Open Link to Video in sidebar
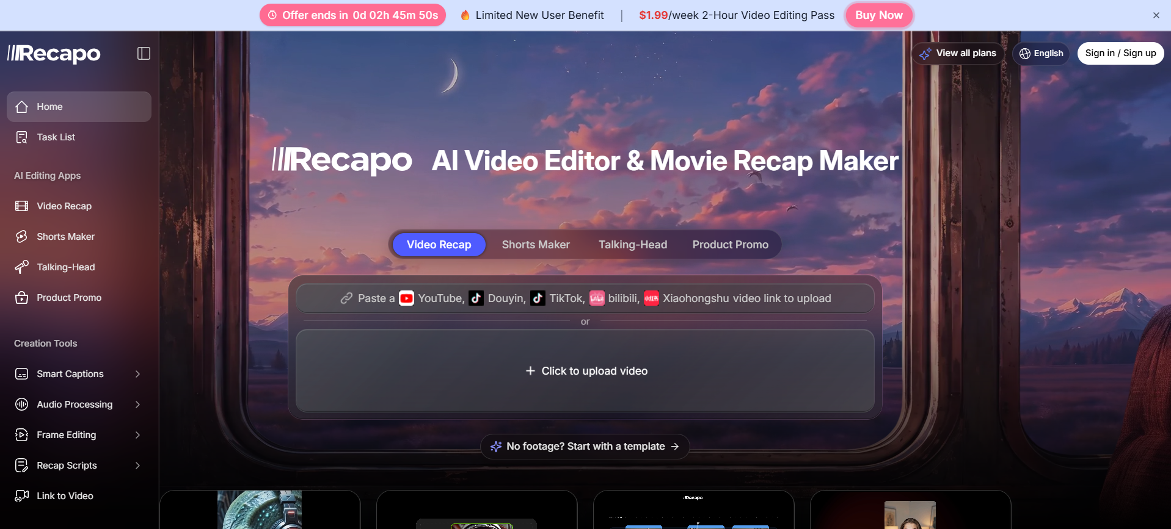1171x529 pixels. click(79, 496)
